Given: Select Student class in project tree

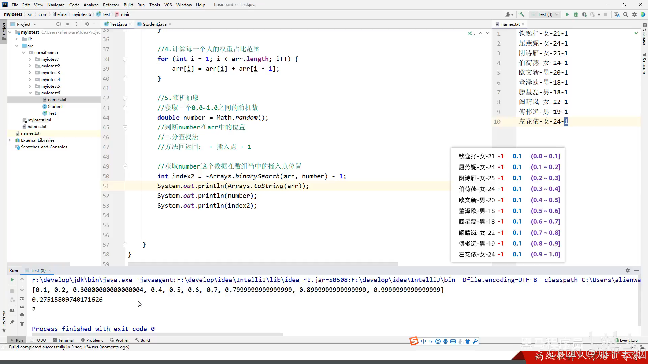Looking at the screenshot, I should [x=55, y=107].
